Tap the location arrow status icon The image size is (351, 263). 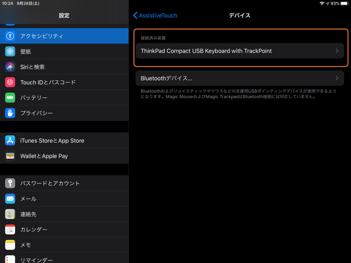click(328, 4)
